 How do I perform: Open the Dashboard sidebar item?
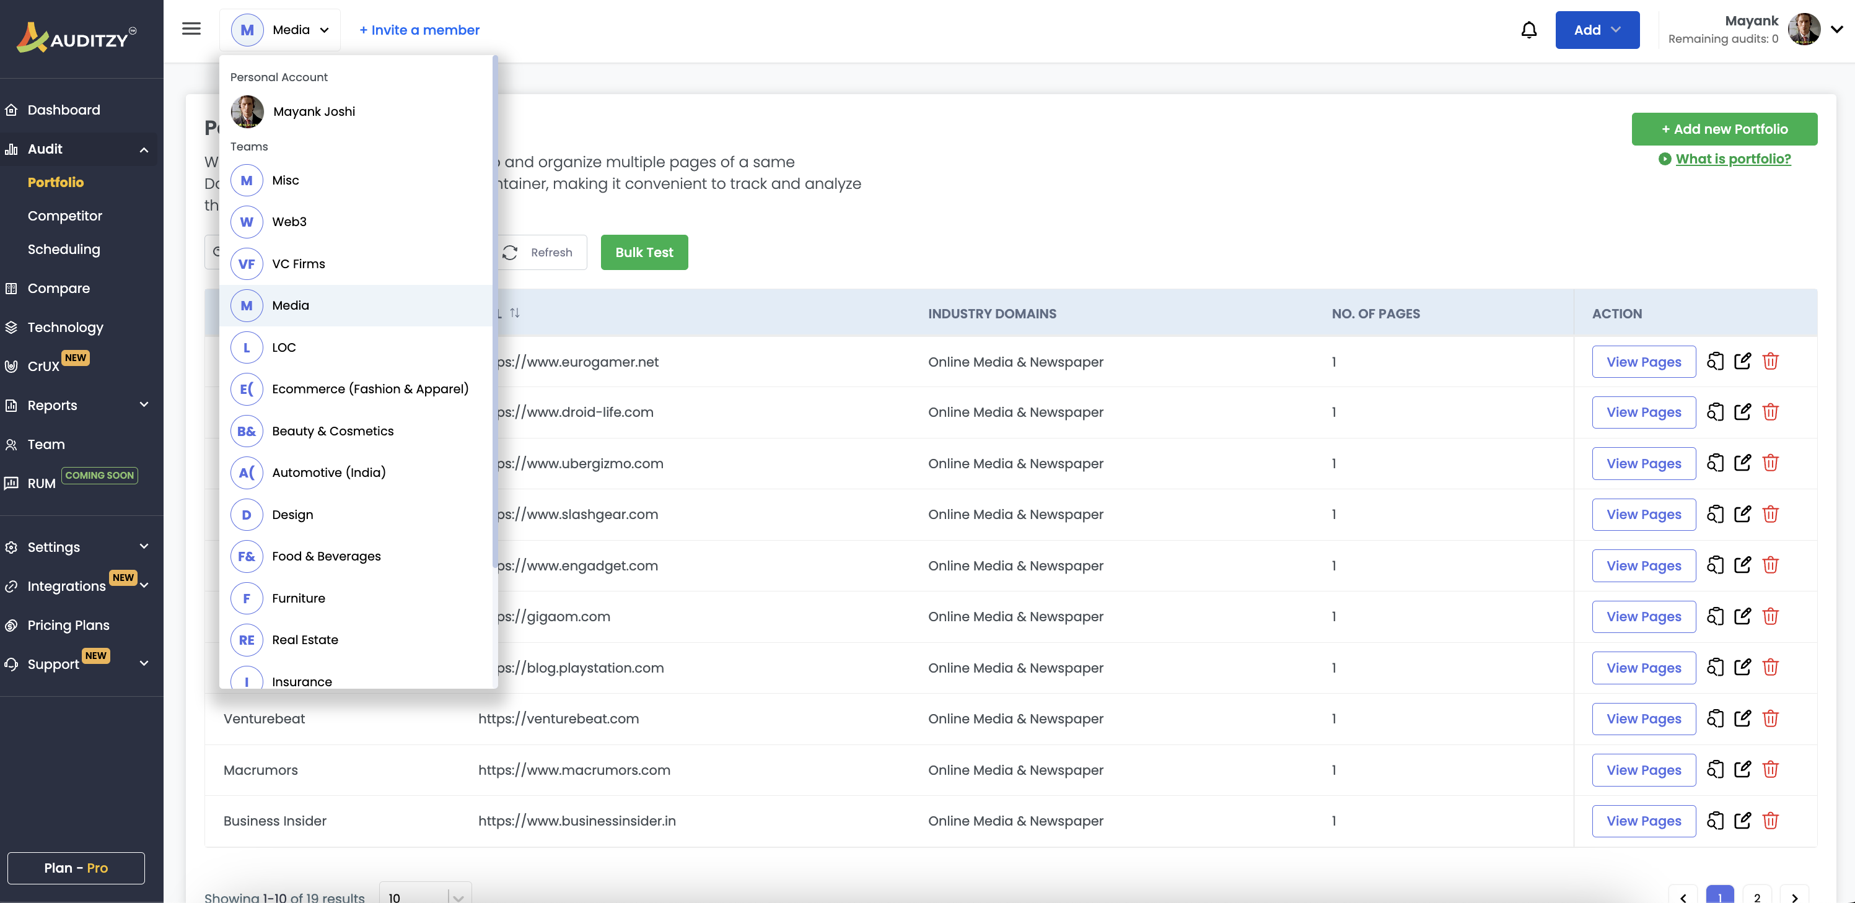(x=63, y=110)
